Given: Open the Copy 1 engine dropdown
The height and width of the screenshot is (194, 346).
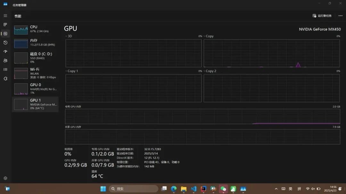Looking at the screenshot, I should point(71,71).
